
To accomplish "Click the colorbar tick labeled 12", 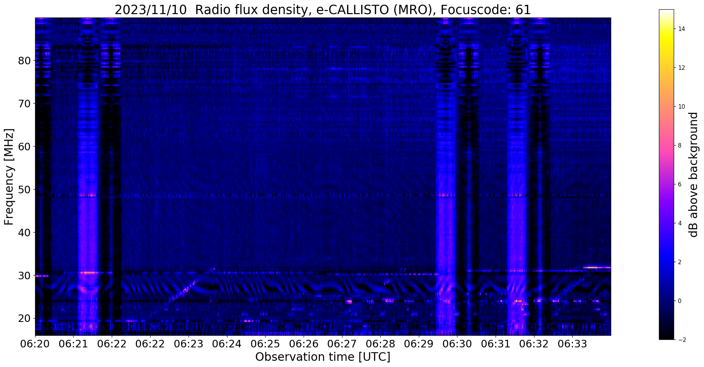I will tap(681, 68).
